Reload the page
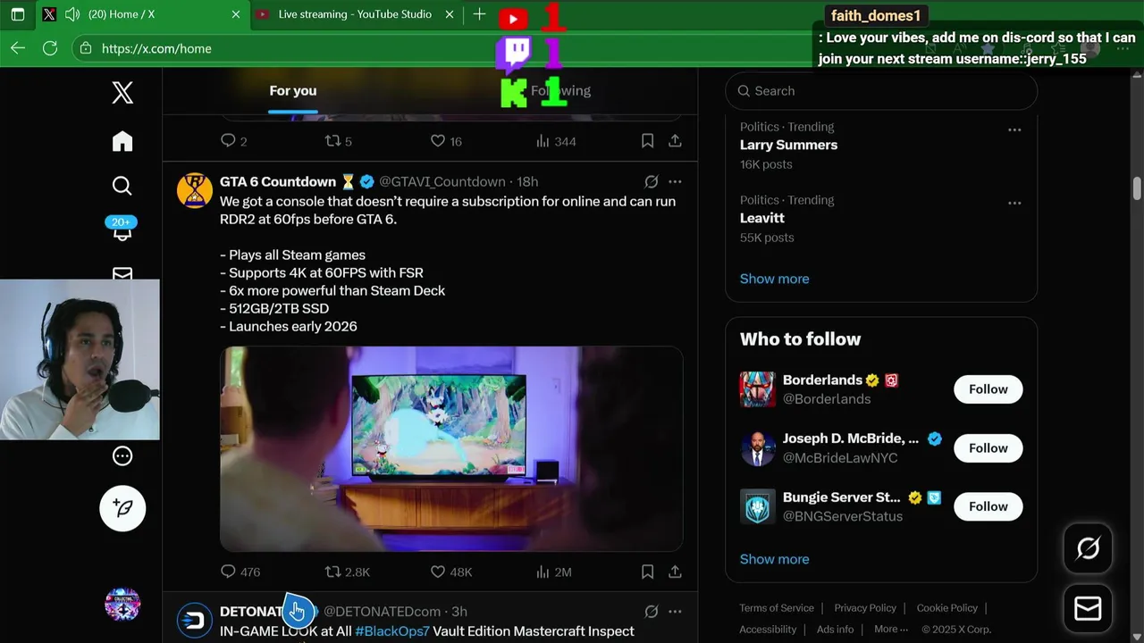 (x=50, y=48)
